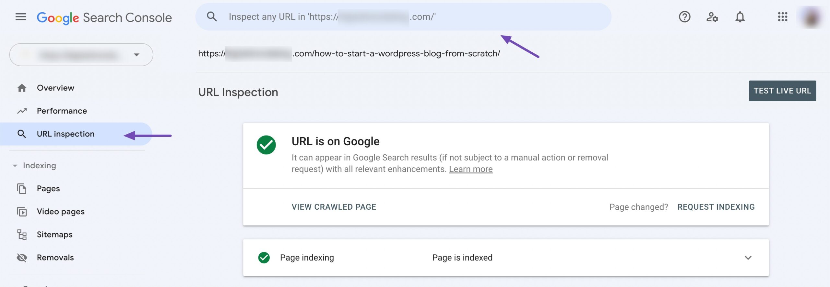Open users and settings icon
The width and height of the screenshot is (830, 287).
coord(712,17)
